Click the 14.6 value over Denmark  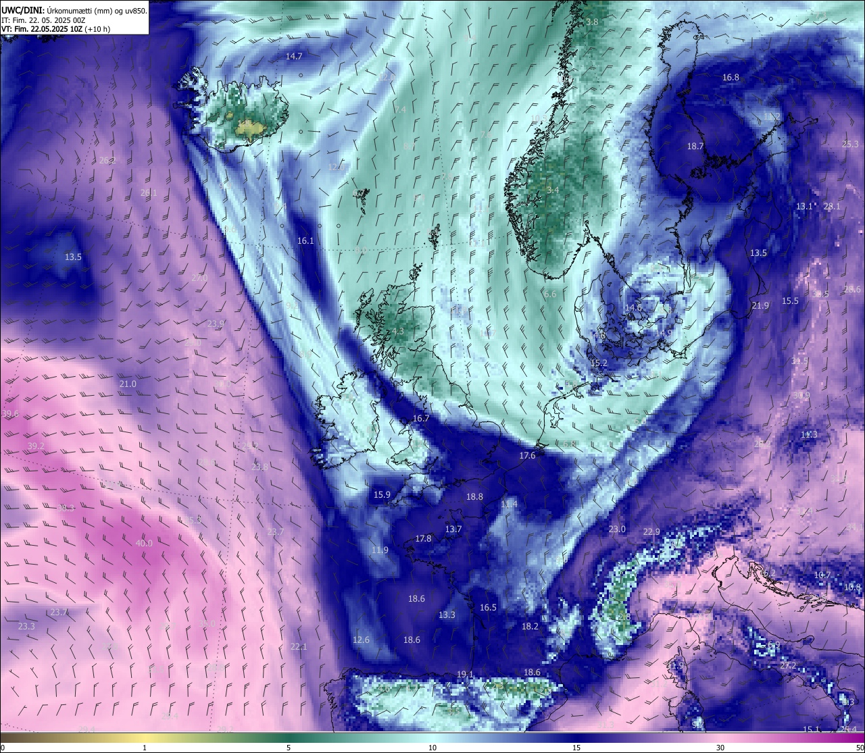pos(633,308)
